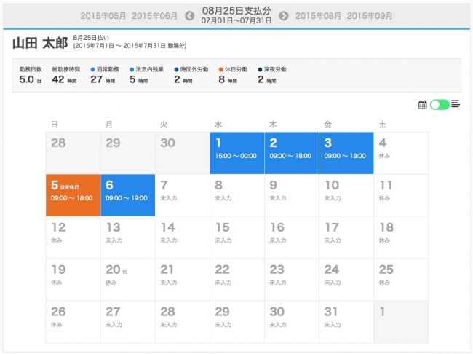Go to previous month with left arrow
The image size is (473, 354).
[x=189, y=16]
